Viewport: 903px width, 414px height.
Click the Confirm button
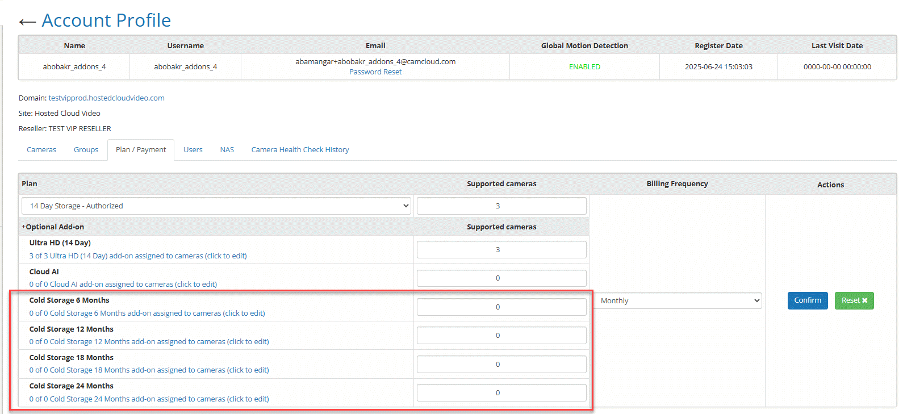point(808,300)
